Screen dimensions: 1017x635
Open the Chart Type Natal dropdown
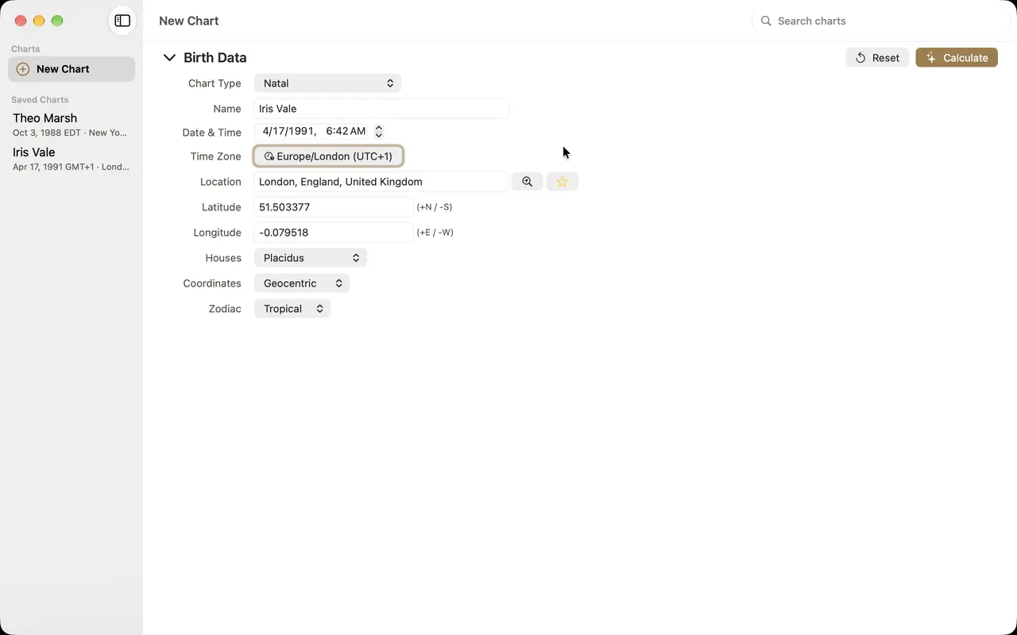pyautogui.click(x=327, y=83)
